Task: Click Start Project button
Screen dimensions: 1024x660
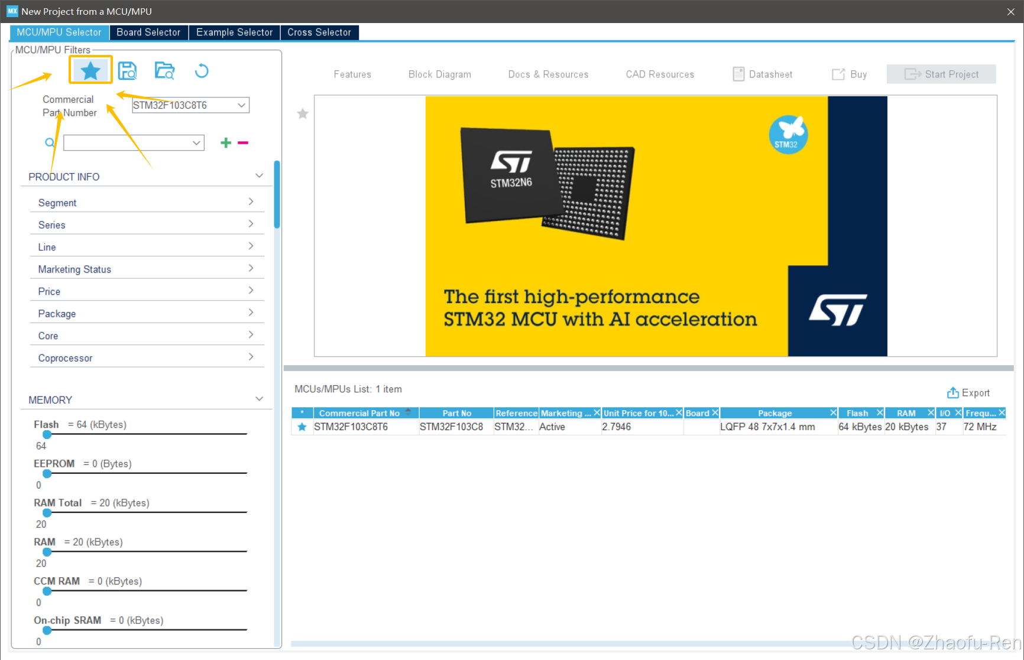Action: pos(941,74)
